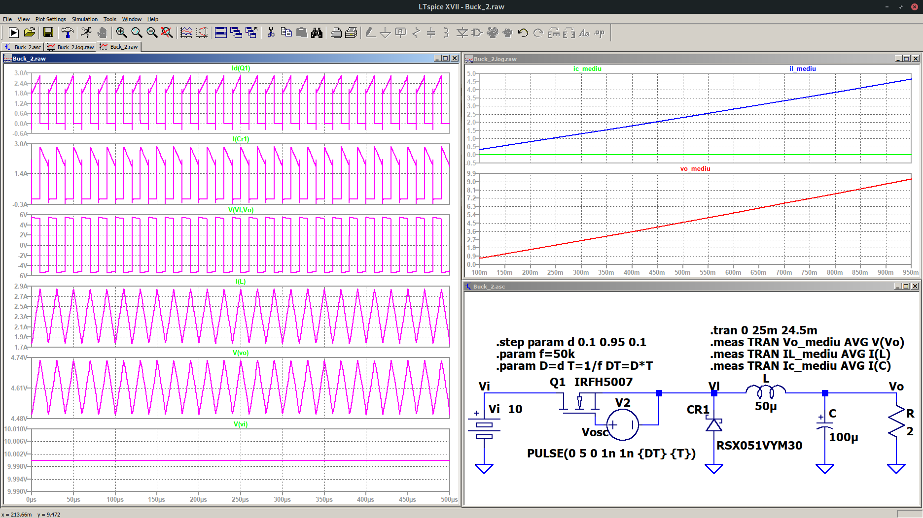Click the .tran 0 25m 24.5m directive
The height and width of the screenshot is (518, 923).
point(764,330)
